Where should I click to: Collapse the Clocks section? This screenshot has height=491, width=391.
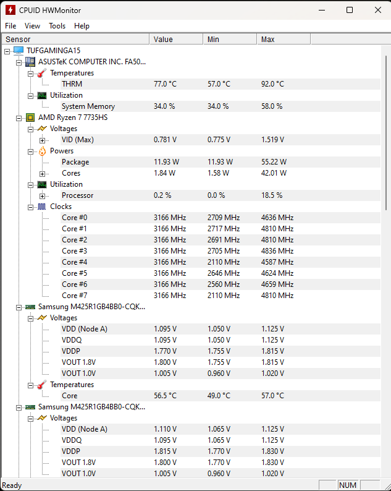coord(30,207)
